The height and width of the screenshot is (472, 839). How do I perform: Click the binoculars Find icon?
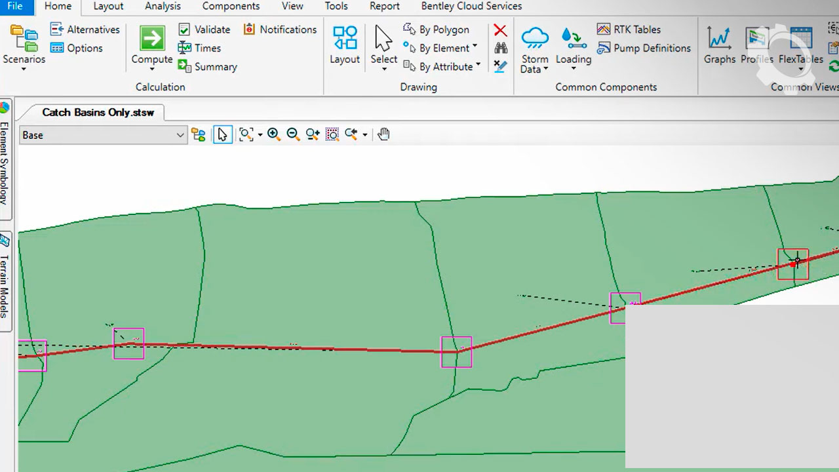(x=501, y=48)
